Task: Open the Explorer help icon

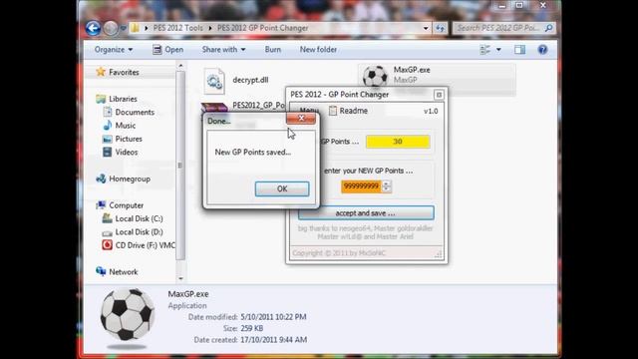Action: tap(542, 49)
